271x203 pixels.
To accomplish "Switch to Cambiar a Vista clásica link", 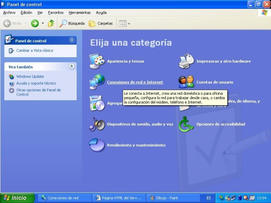I will point(35,51).
